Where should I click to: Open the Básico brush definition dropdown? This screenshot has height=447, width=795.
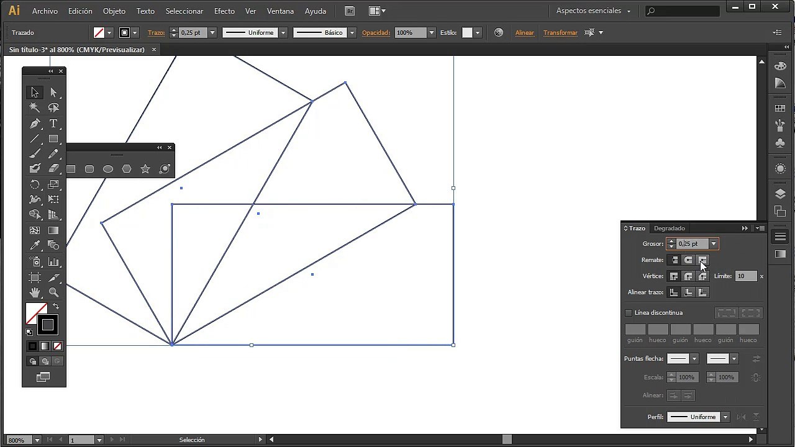(x=352, y=33)
